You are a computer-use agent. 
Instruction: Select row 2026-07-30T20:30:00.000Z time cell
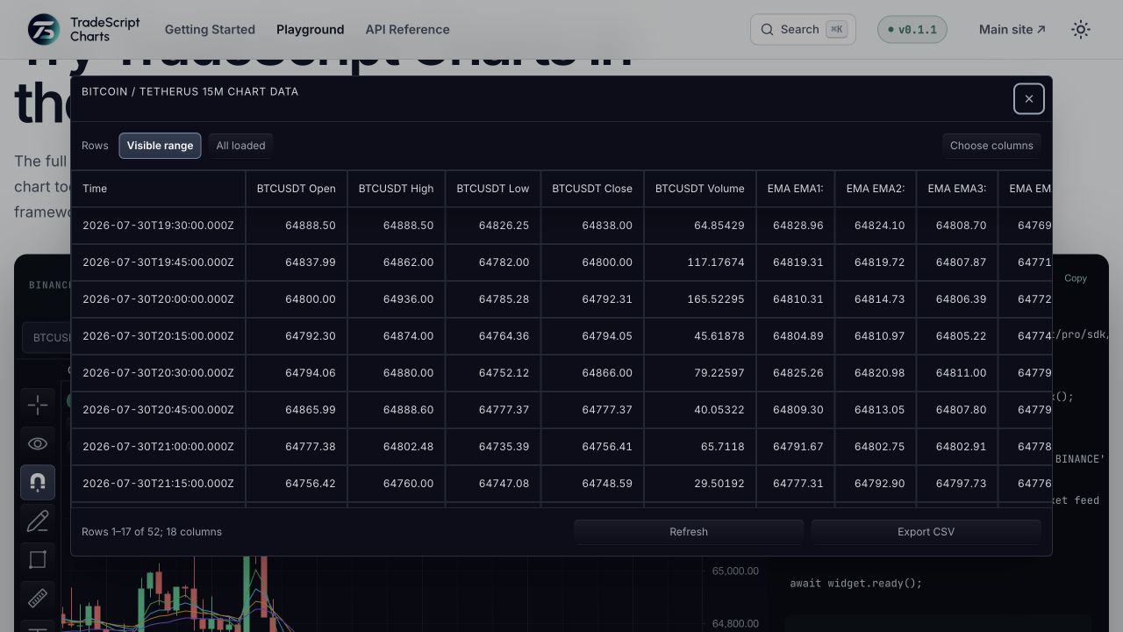point(158,373)
